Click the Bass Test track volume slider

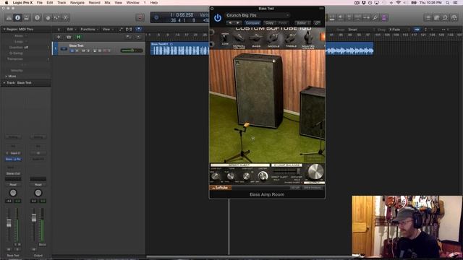(132, 51)
